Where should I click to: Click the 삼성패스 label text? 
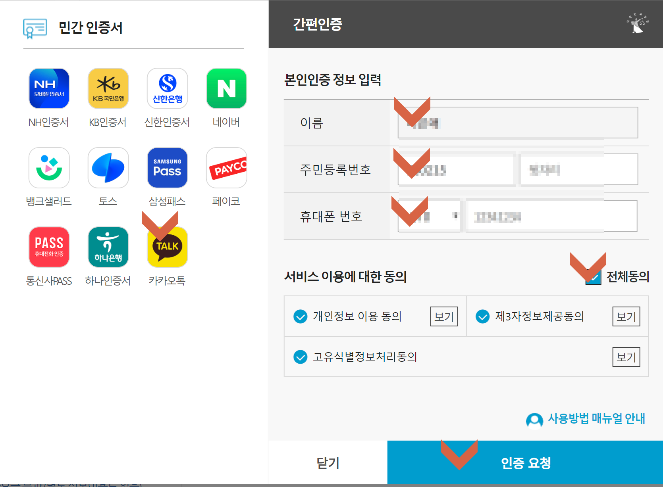(167, 201)
